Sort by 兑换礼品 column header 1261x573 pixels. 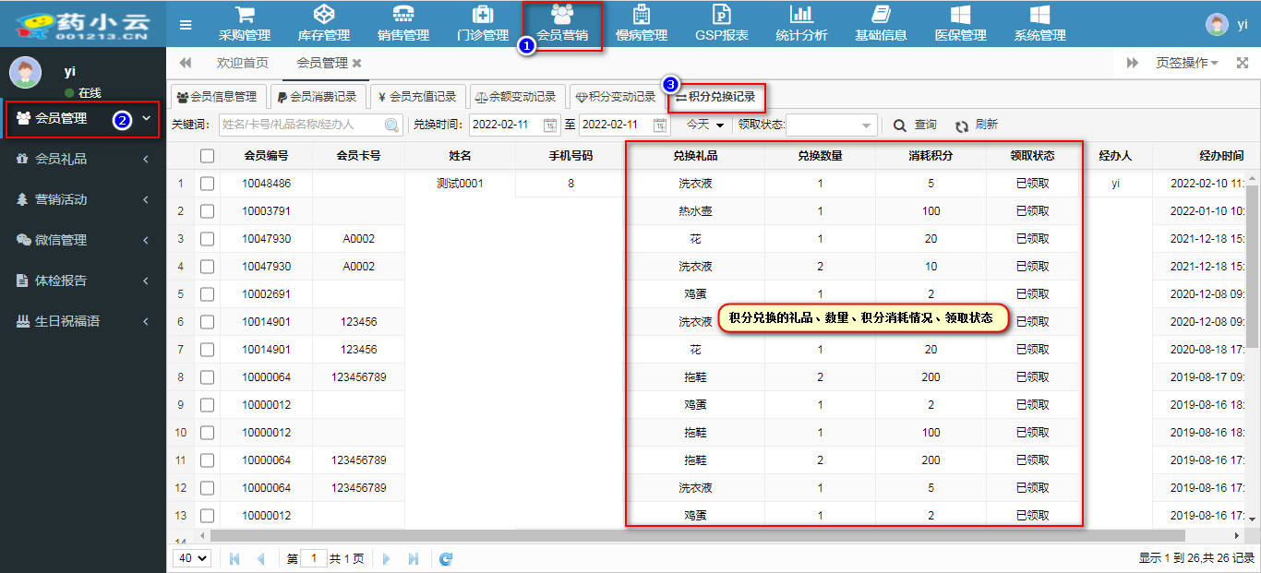[695, 156]
